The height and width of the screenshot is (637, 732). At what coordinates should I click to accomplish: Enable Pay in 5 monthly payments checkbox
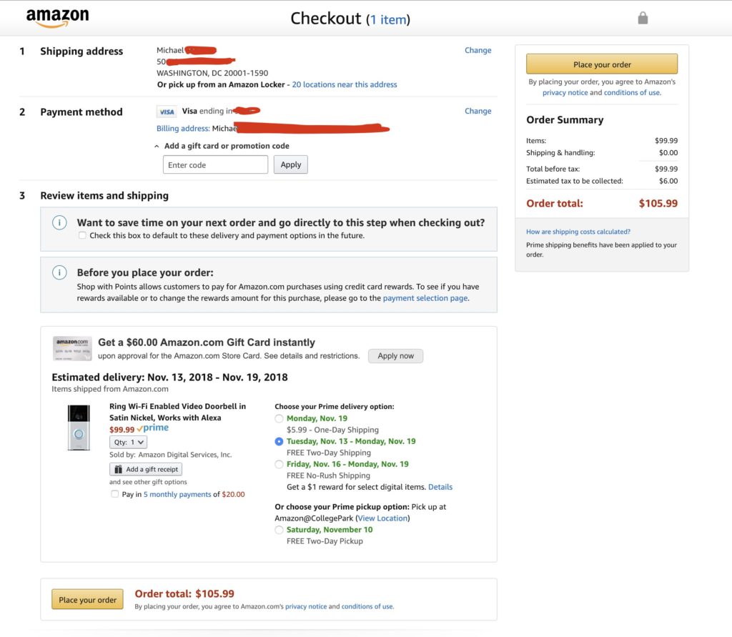click(114, 494)
